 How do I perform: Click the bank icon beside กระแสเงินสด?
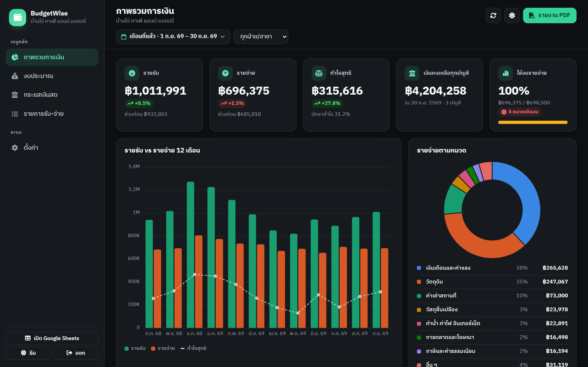tap(15, 95)
